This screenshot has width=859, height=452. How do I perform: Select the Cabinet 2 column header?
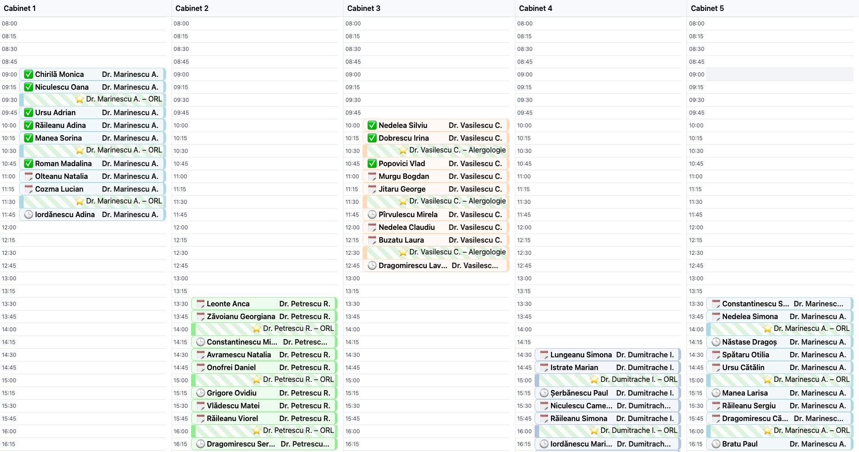[x=258, y=8]
